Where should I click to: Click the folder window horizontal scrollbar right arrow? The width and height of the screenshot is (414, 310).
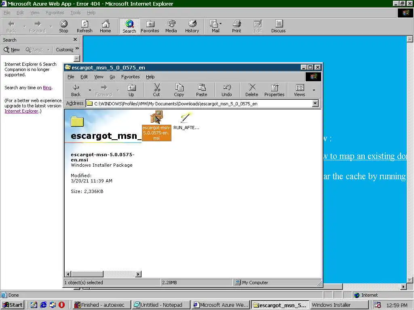pyautogui.click(x=138, y=274)
